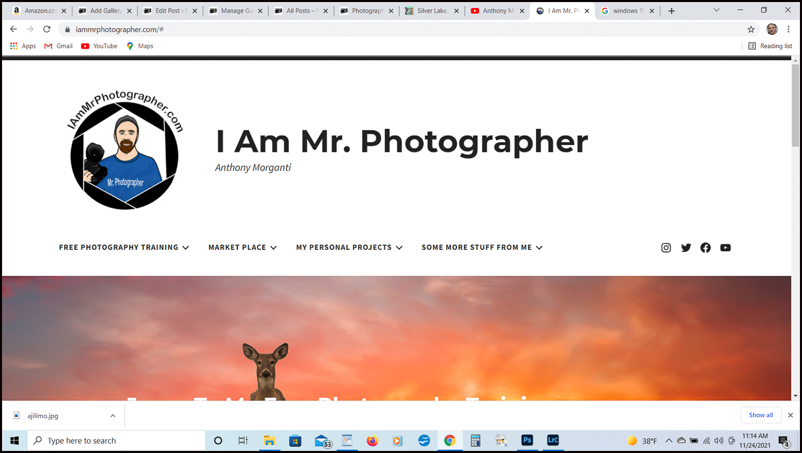Image resolution: width=802 pixels, height=453 pixels.
Task: Open the Facebook social icon
Action: (x=705, y=248)
